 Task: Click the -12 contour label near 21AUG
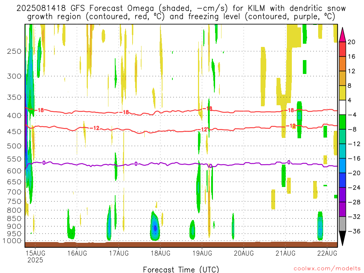291,126
